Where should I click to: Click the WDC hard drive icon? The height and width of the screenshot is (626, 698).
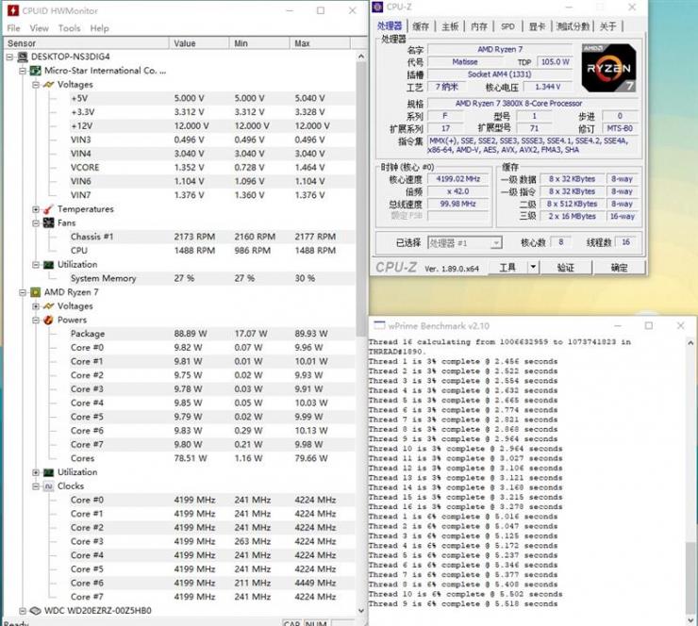[36, 611]
